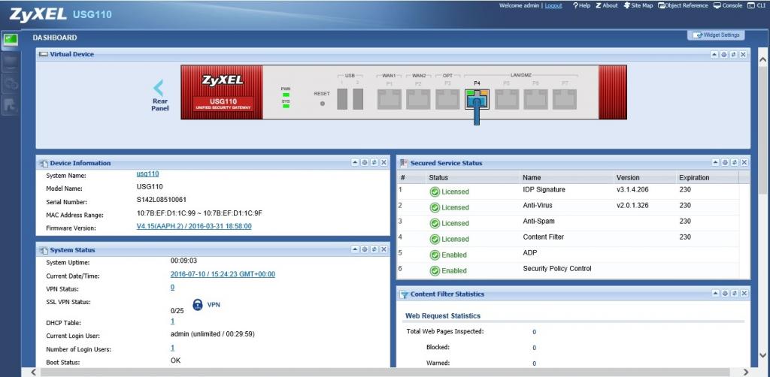Collapse the Secured Service Status widget
The height and width of the screenshot is (377, 770).
[716, 162]
